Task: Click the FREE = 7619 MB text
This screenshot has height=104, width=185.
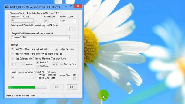Action: point(47,78)
